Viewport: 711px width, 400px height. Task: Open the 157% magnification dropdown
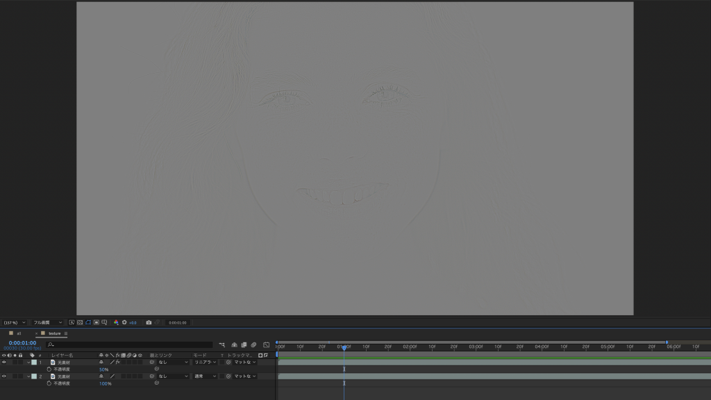coord(14,322)
